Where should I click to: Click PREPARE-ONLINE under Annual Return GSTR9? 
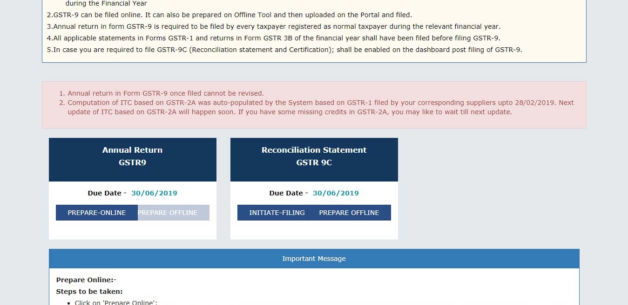coord(96,213)
